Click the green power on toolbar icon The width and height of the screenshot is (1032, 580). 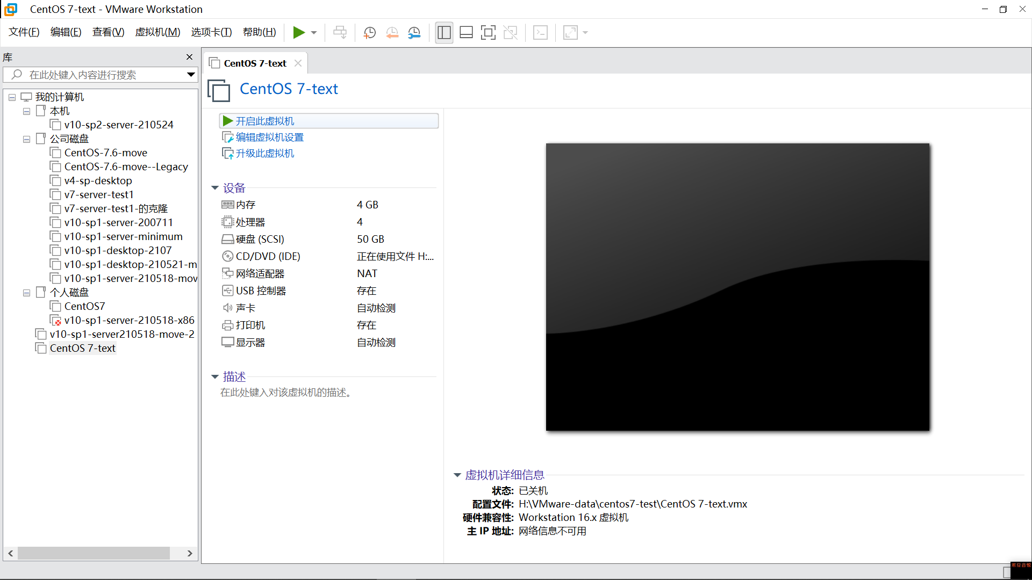[299, 33]
